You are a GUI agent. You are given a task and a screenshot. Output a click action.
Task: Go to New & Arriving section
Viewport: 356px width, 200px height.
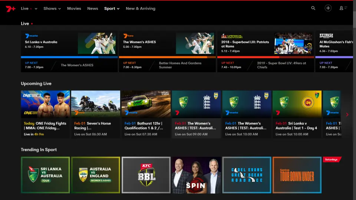coord(141,9)
